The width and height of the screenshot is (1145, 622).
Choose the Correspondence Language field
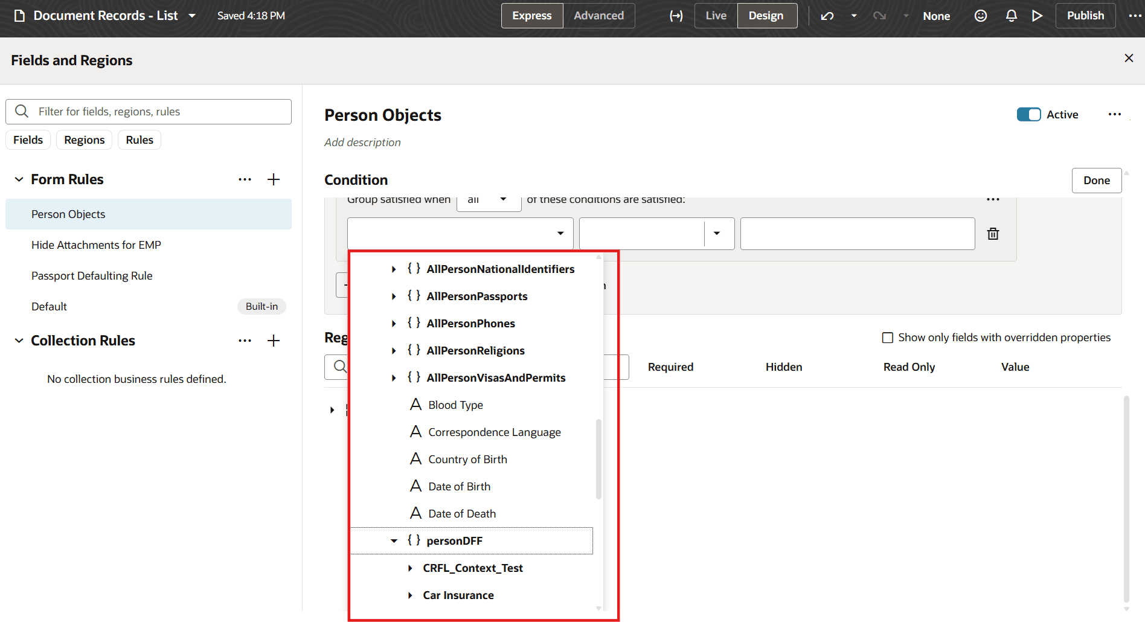(x=472, y=432)
